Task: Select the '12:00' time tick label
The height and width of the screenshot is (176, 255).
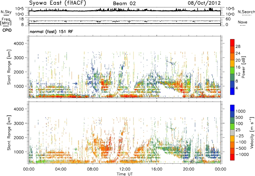Action: (125, 169)
